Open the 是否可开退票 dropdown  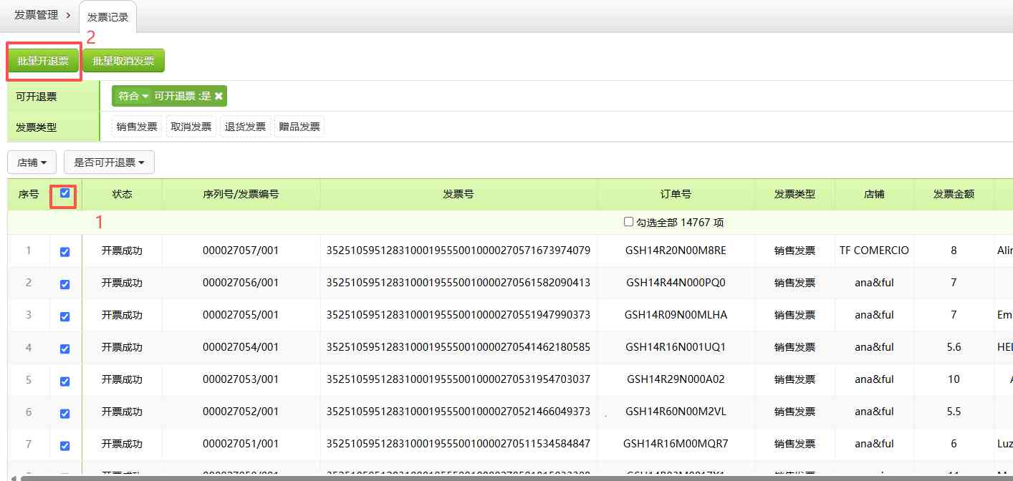tap(109, 162)
